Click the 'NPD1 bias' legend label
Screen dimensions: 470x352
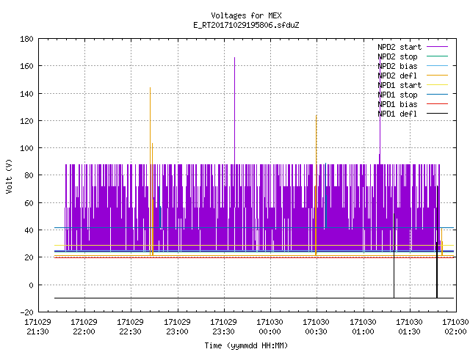(x=397, y=104)
